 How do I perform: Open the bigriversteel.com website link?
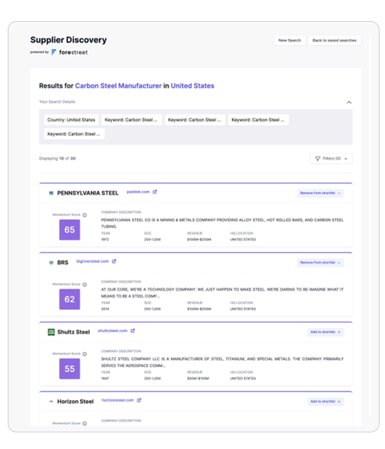point(92,261)
